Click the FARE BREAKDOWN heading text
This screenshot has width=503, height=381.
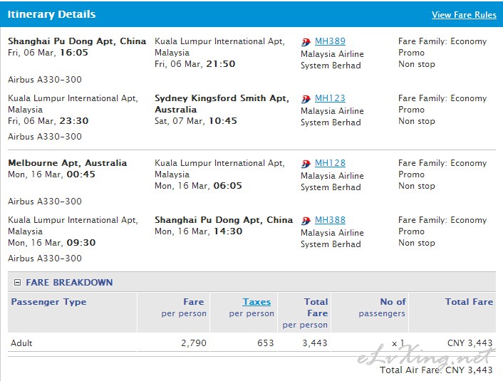pos(69,282)
